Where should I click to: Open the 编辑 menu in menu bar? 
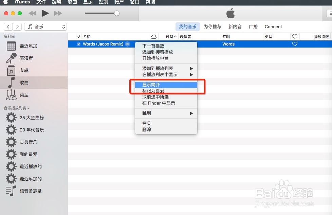tap(57, 2)
